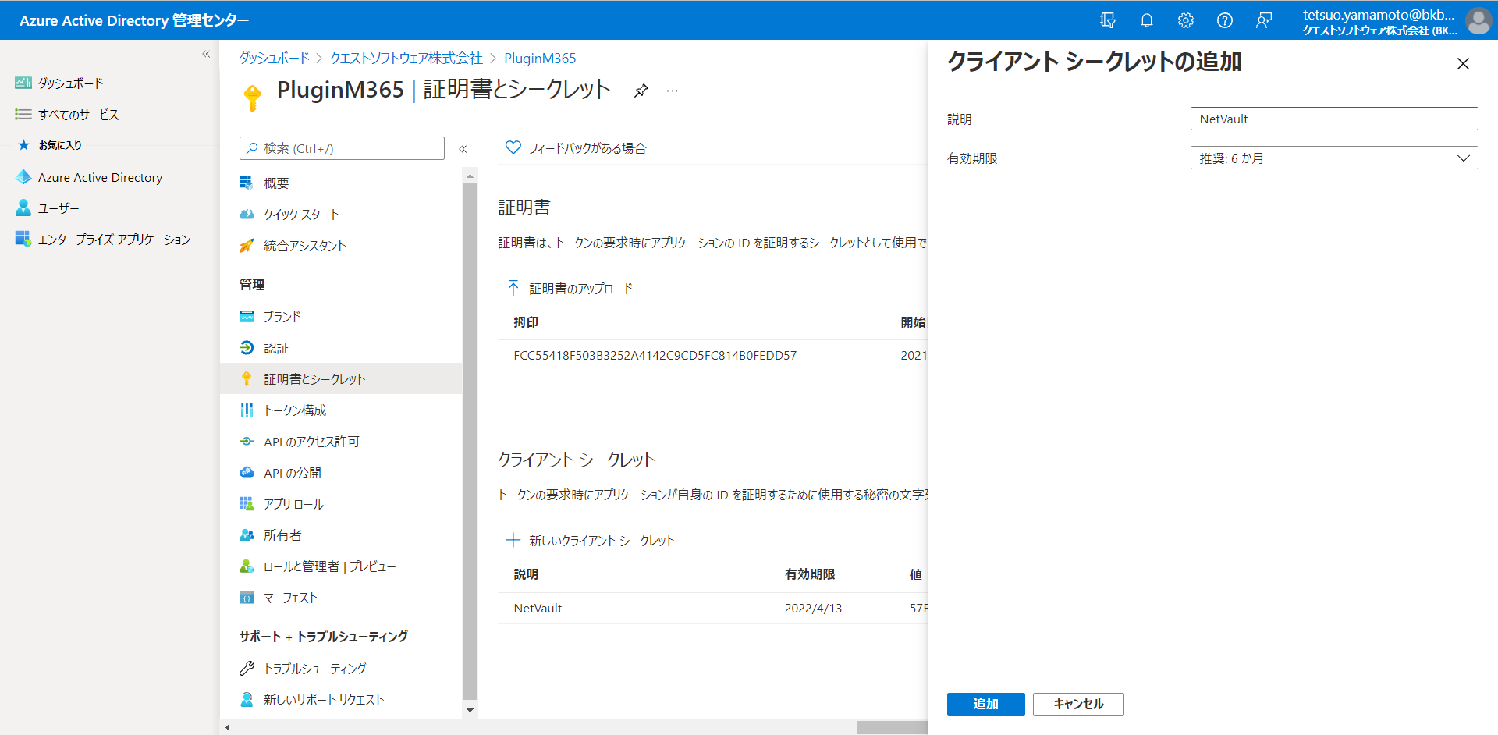Collapse the resource menu chevron beside search
Image resolution: width=1498 pixels, height=735 pixels.
click(463, 148)
